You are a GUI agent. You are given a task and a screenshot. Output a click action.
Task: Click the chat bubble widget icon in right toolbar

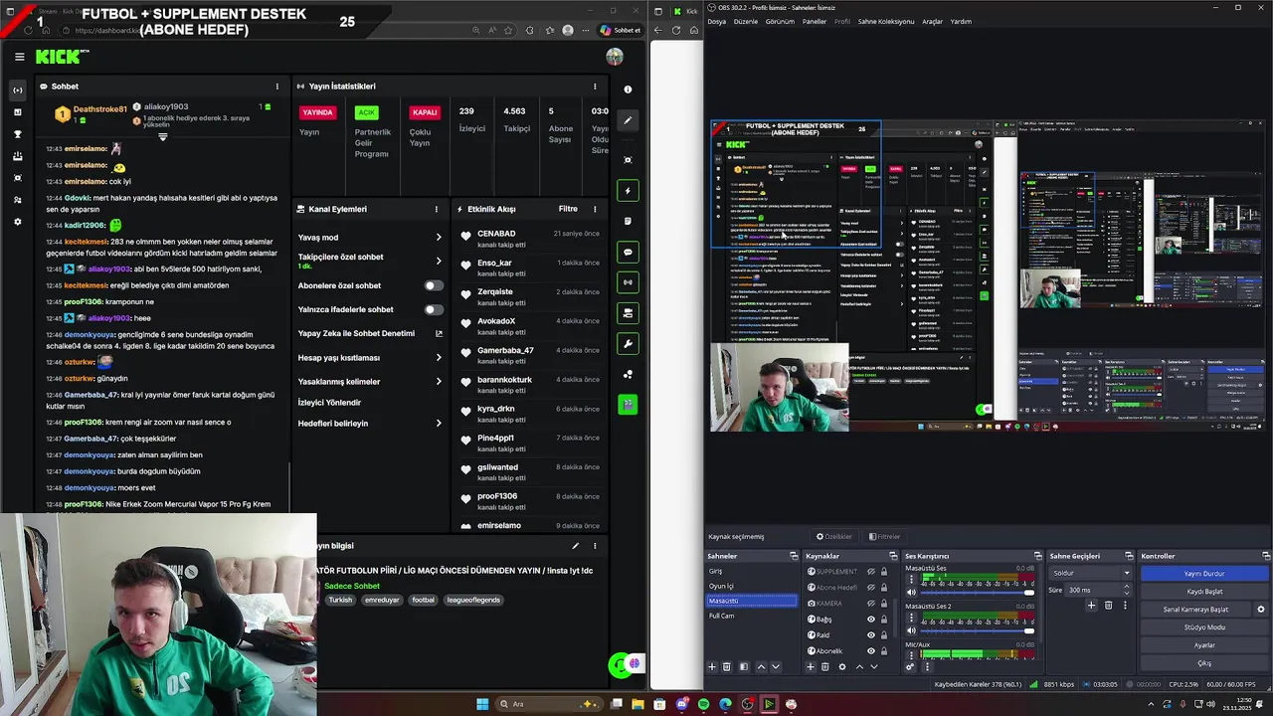pos(628,252)
